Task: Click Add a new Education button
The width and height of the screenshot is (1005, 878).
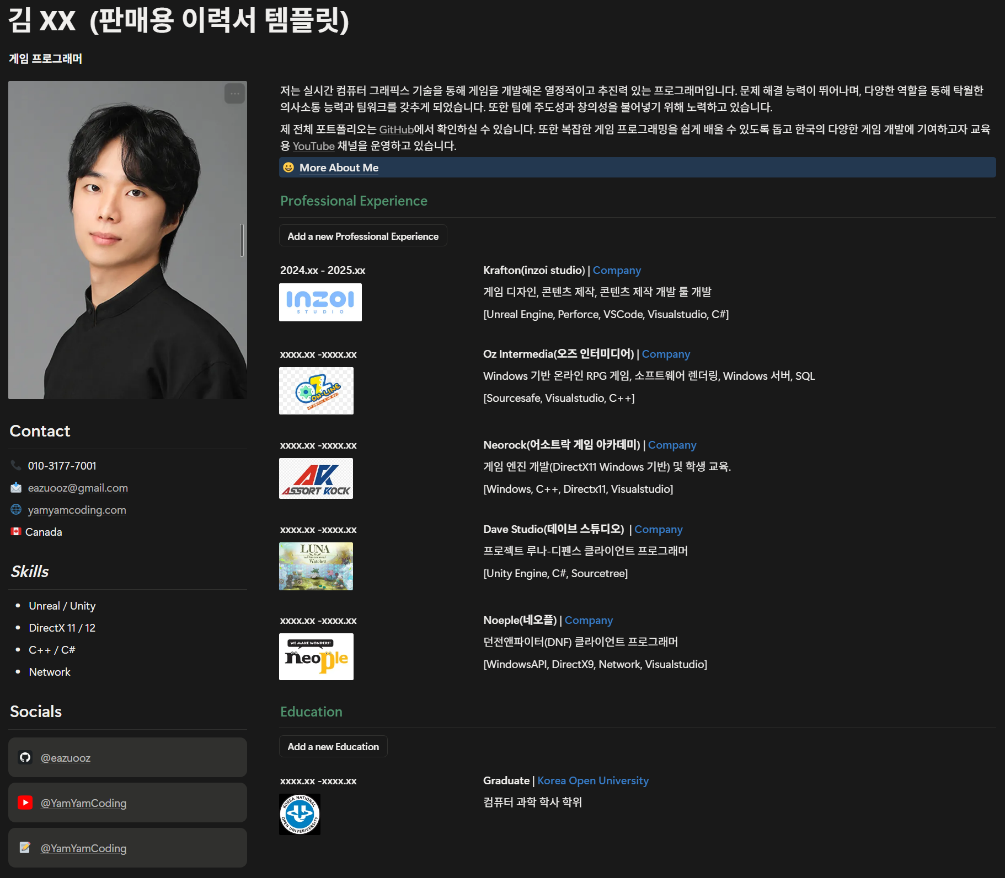Action: [333, 746]
